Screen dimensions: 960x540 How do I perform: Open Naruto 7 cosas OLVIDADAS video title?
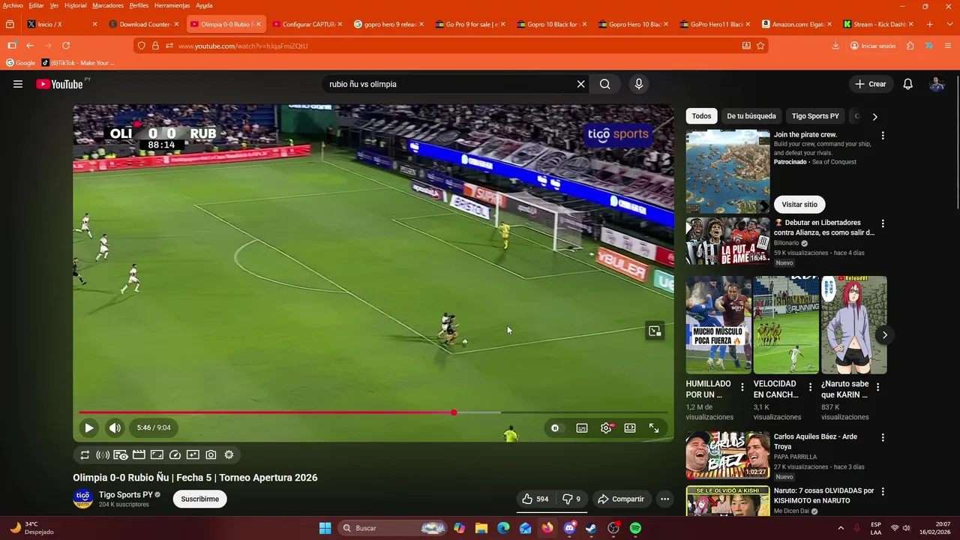point(823,495)
